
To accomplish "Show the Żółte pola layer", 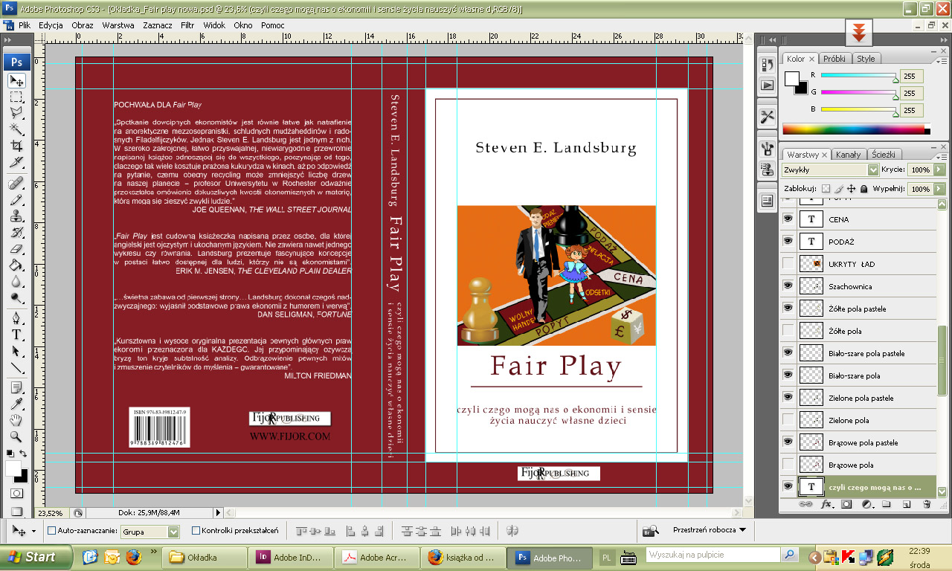I will pyautogui.click(x=788, y=331).
